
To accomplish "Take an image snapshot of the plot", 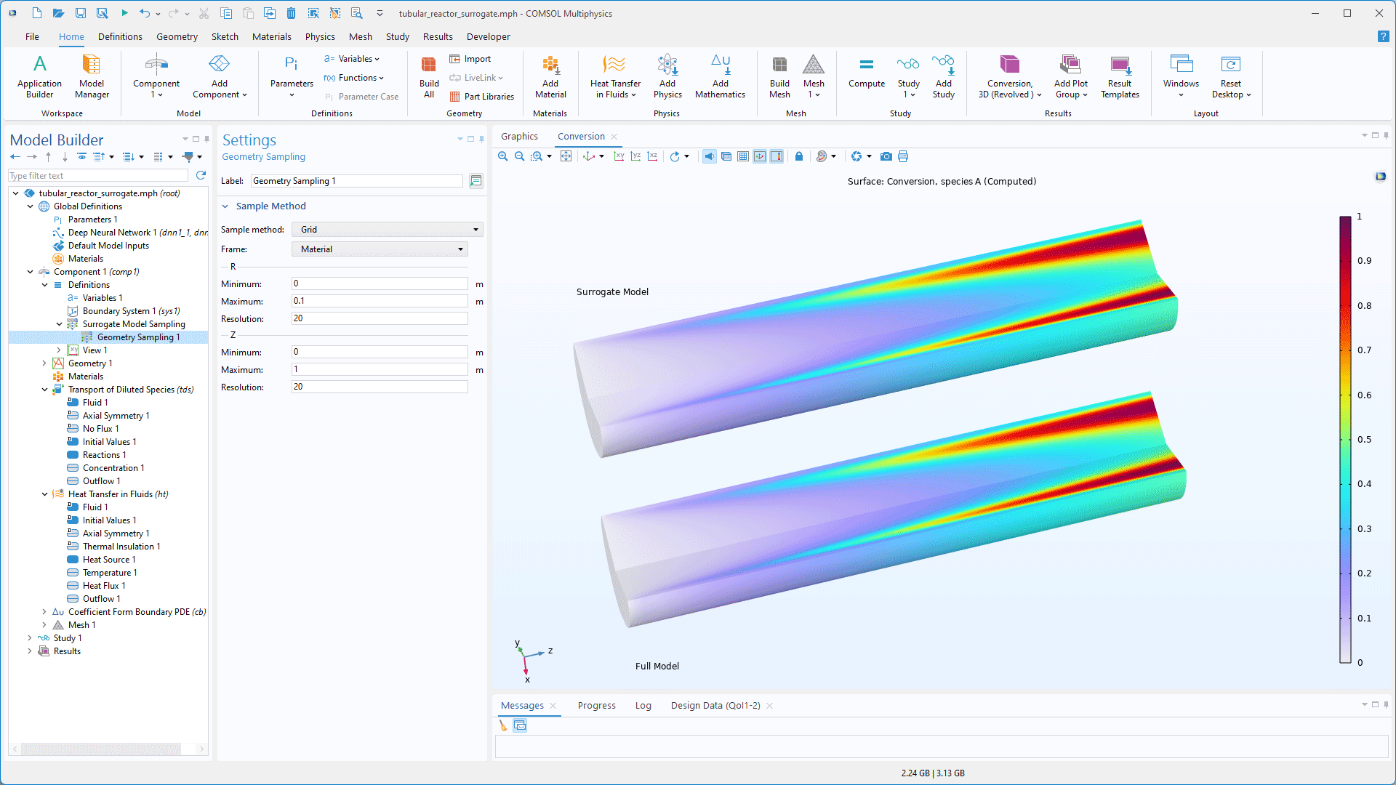I will [886, 156].
